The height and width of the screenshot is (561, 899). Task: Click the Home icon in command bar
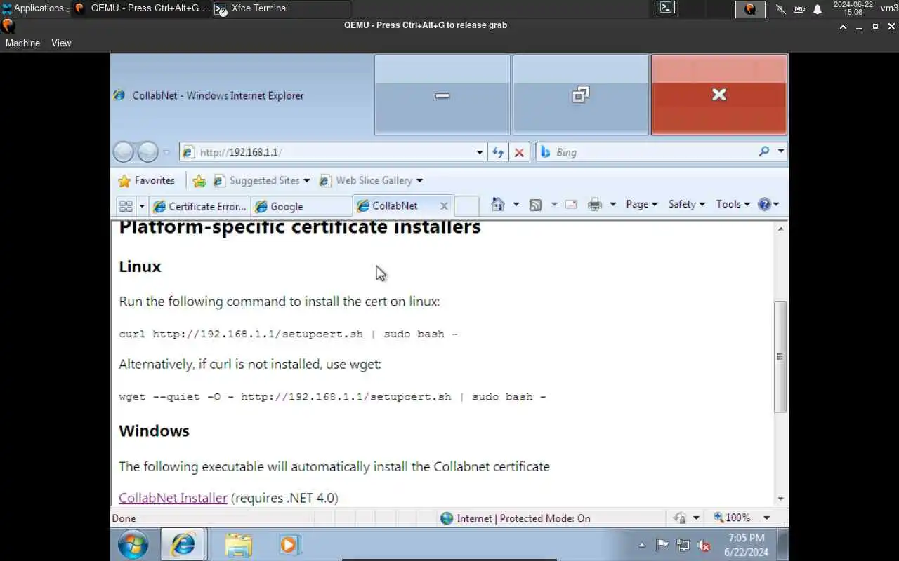tap(498, 204)
